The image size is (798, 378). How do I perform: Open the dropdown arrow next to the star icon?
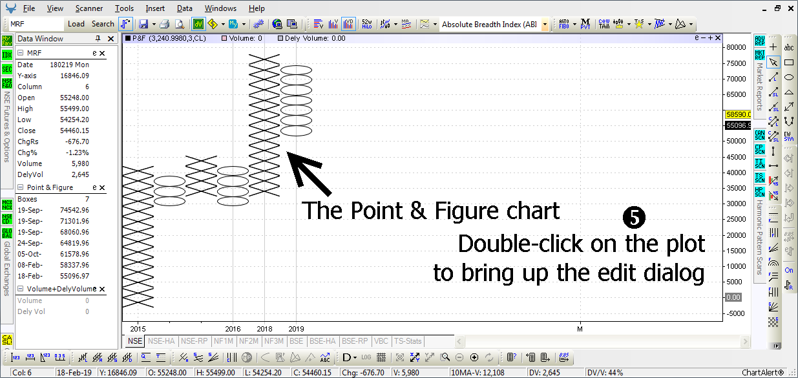pyautogui.click(x=649, y=25)
